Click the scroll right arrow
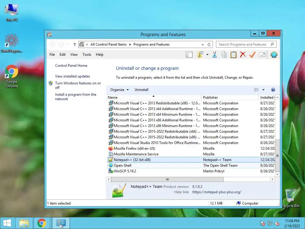 (x=272, y=179)
